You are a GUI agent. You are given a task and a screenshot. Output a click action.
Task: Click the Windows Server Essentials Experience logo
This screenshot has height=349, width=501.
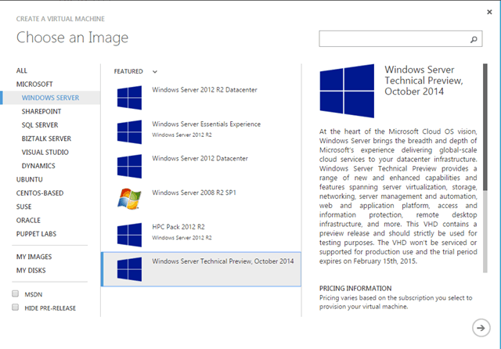(x=129, y=132)
